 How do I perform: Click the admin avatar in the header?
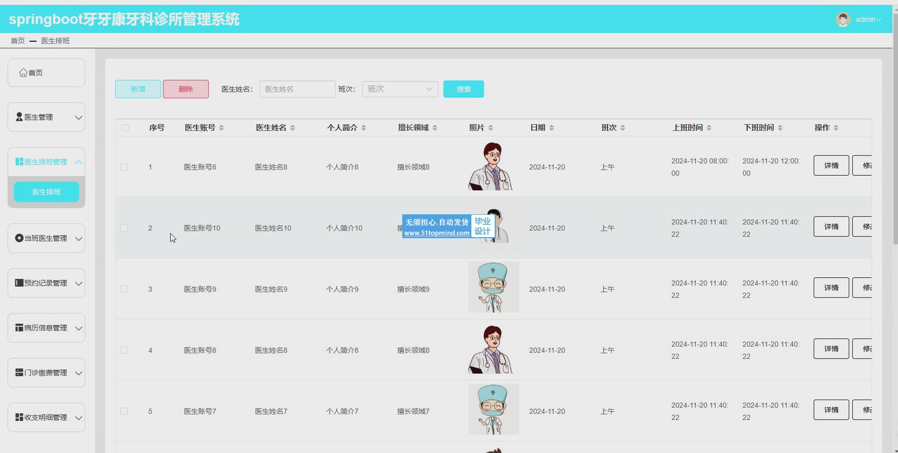[843, 19]
